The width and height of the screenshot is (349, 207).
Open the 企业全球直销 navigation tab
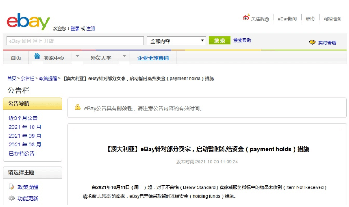point(153,58)
